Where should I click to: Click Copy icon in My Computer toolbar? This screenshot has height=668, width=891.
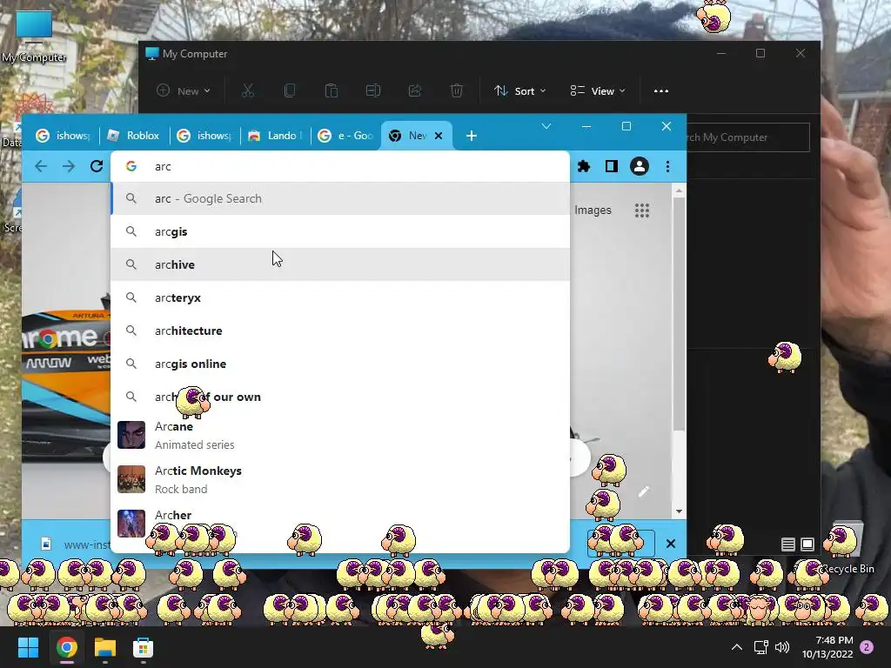point(290,90)
